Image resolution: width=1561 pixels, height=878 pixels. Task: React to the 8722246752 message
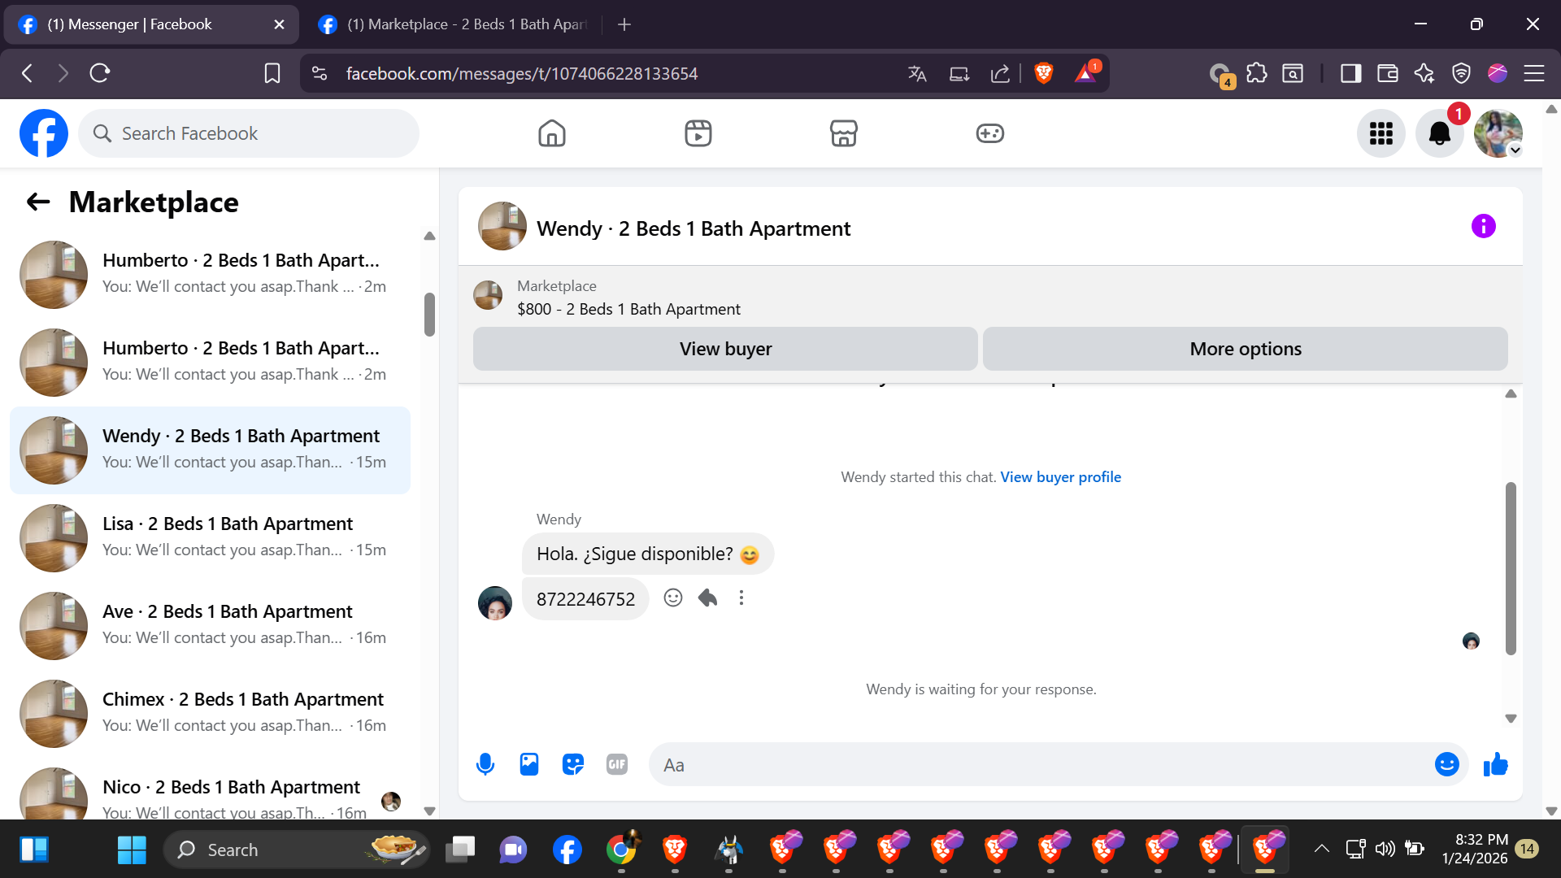click(673, 598)
